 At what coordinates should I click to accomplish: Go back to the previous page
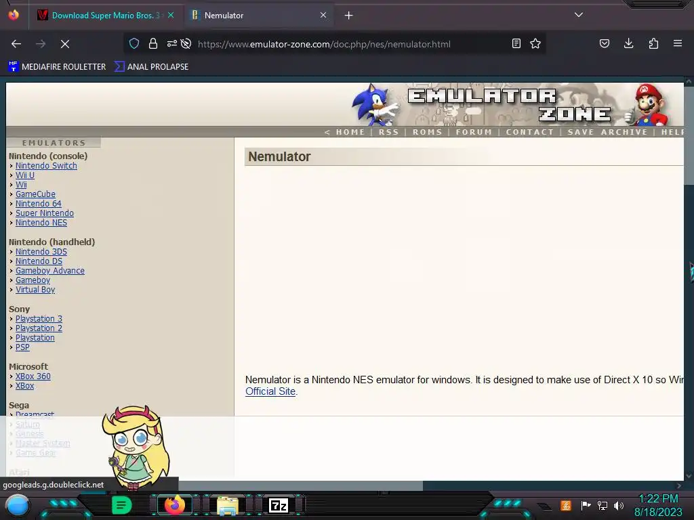click(x=16, y=44)
